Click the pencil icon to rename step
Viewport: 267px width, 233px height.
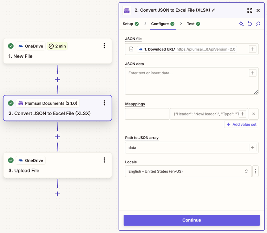pos(213,11)
